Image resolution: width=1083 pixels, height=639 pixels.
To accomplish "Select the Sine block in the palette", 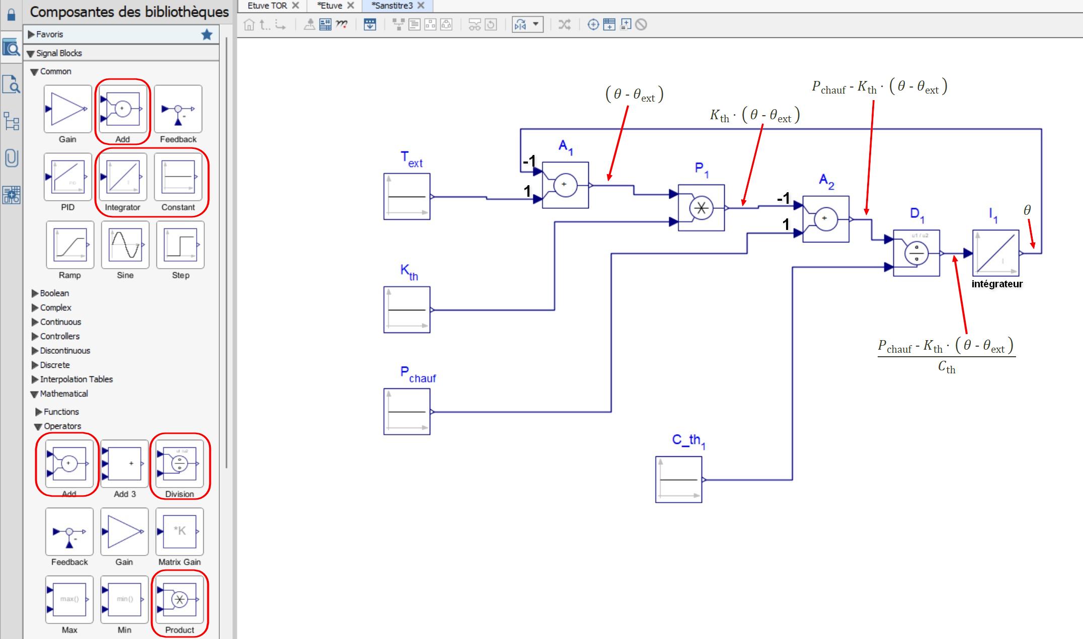I will 125,245.
